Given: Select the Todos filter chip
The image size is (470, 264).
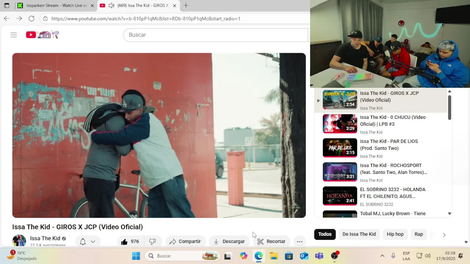Looking at the screenshot, I should (325, 234).
